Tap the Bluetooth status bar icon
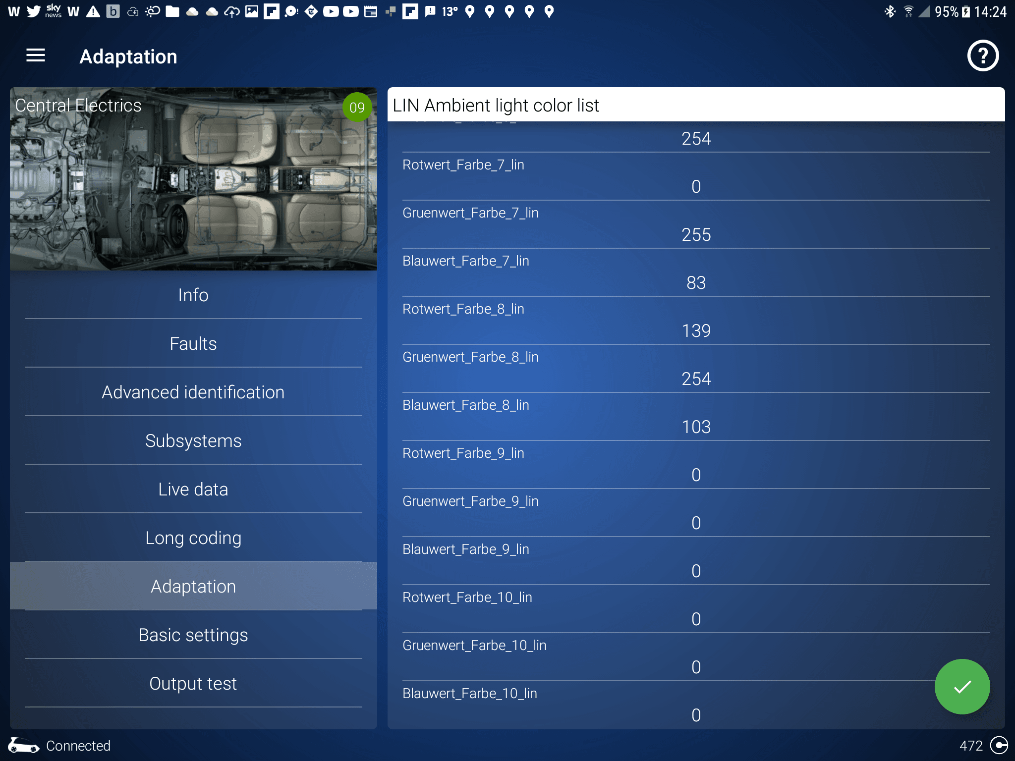 tap(890, 11)
